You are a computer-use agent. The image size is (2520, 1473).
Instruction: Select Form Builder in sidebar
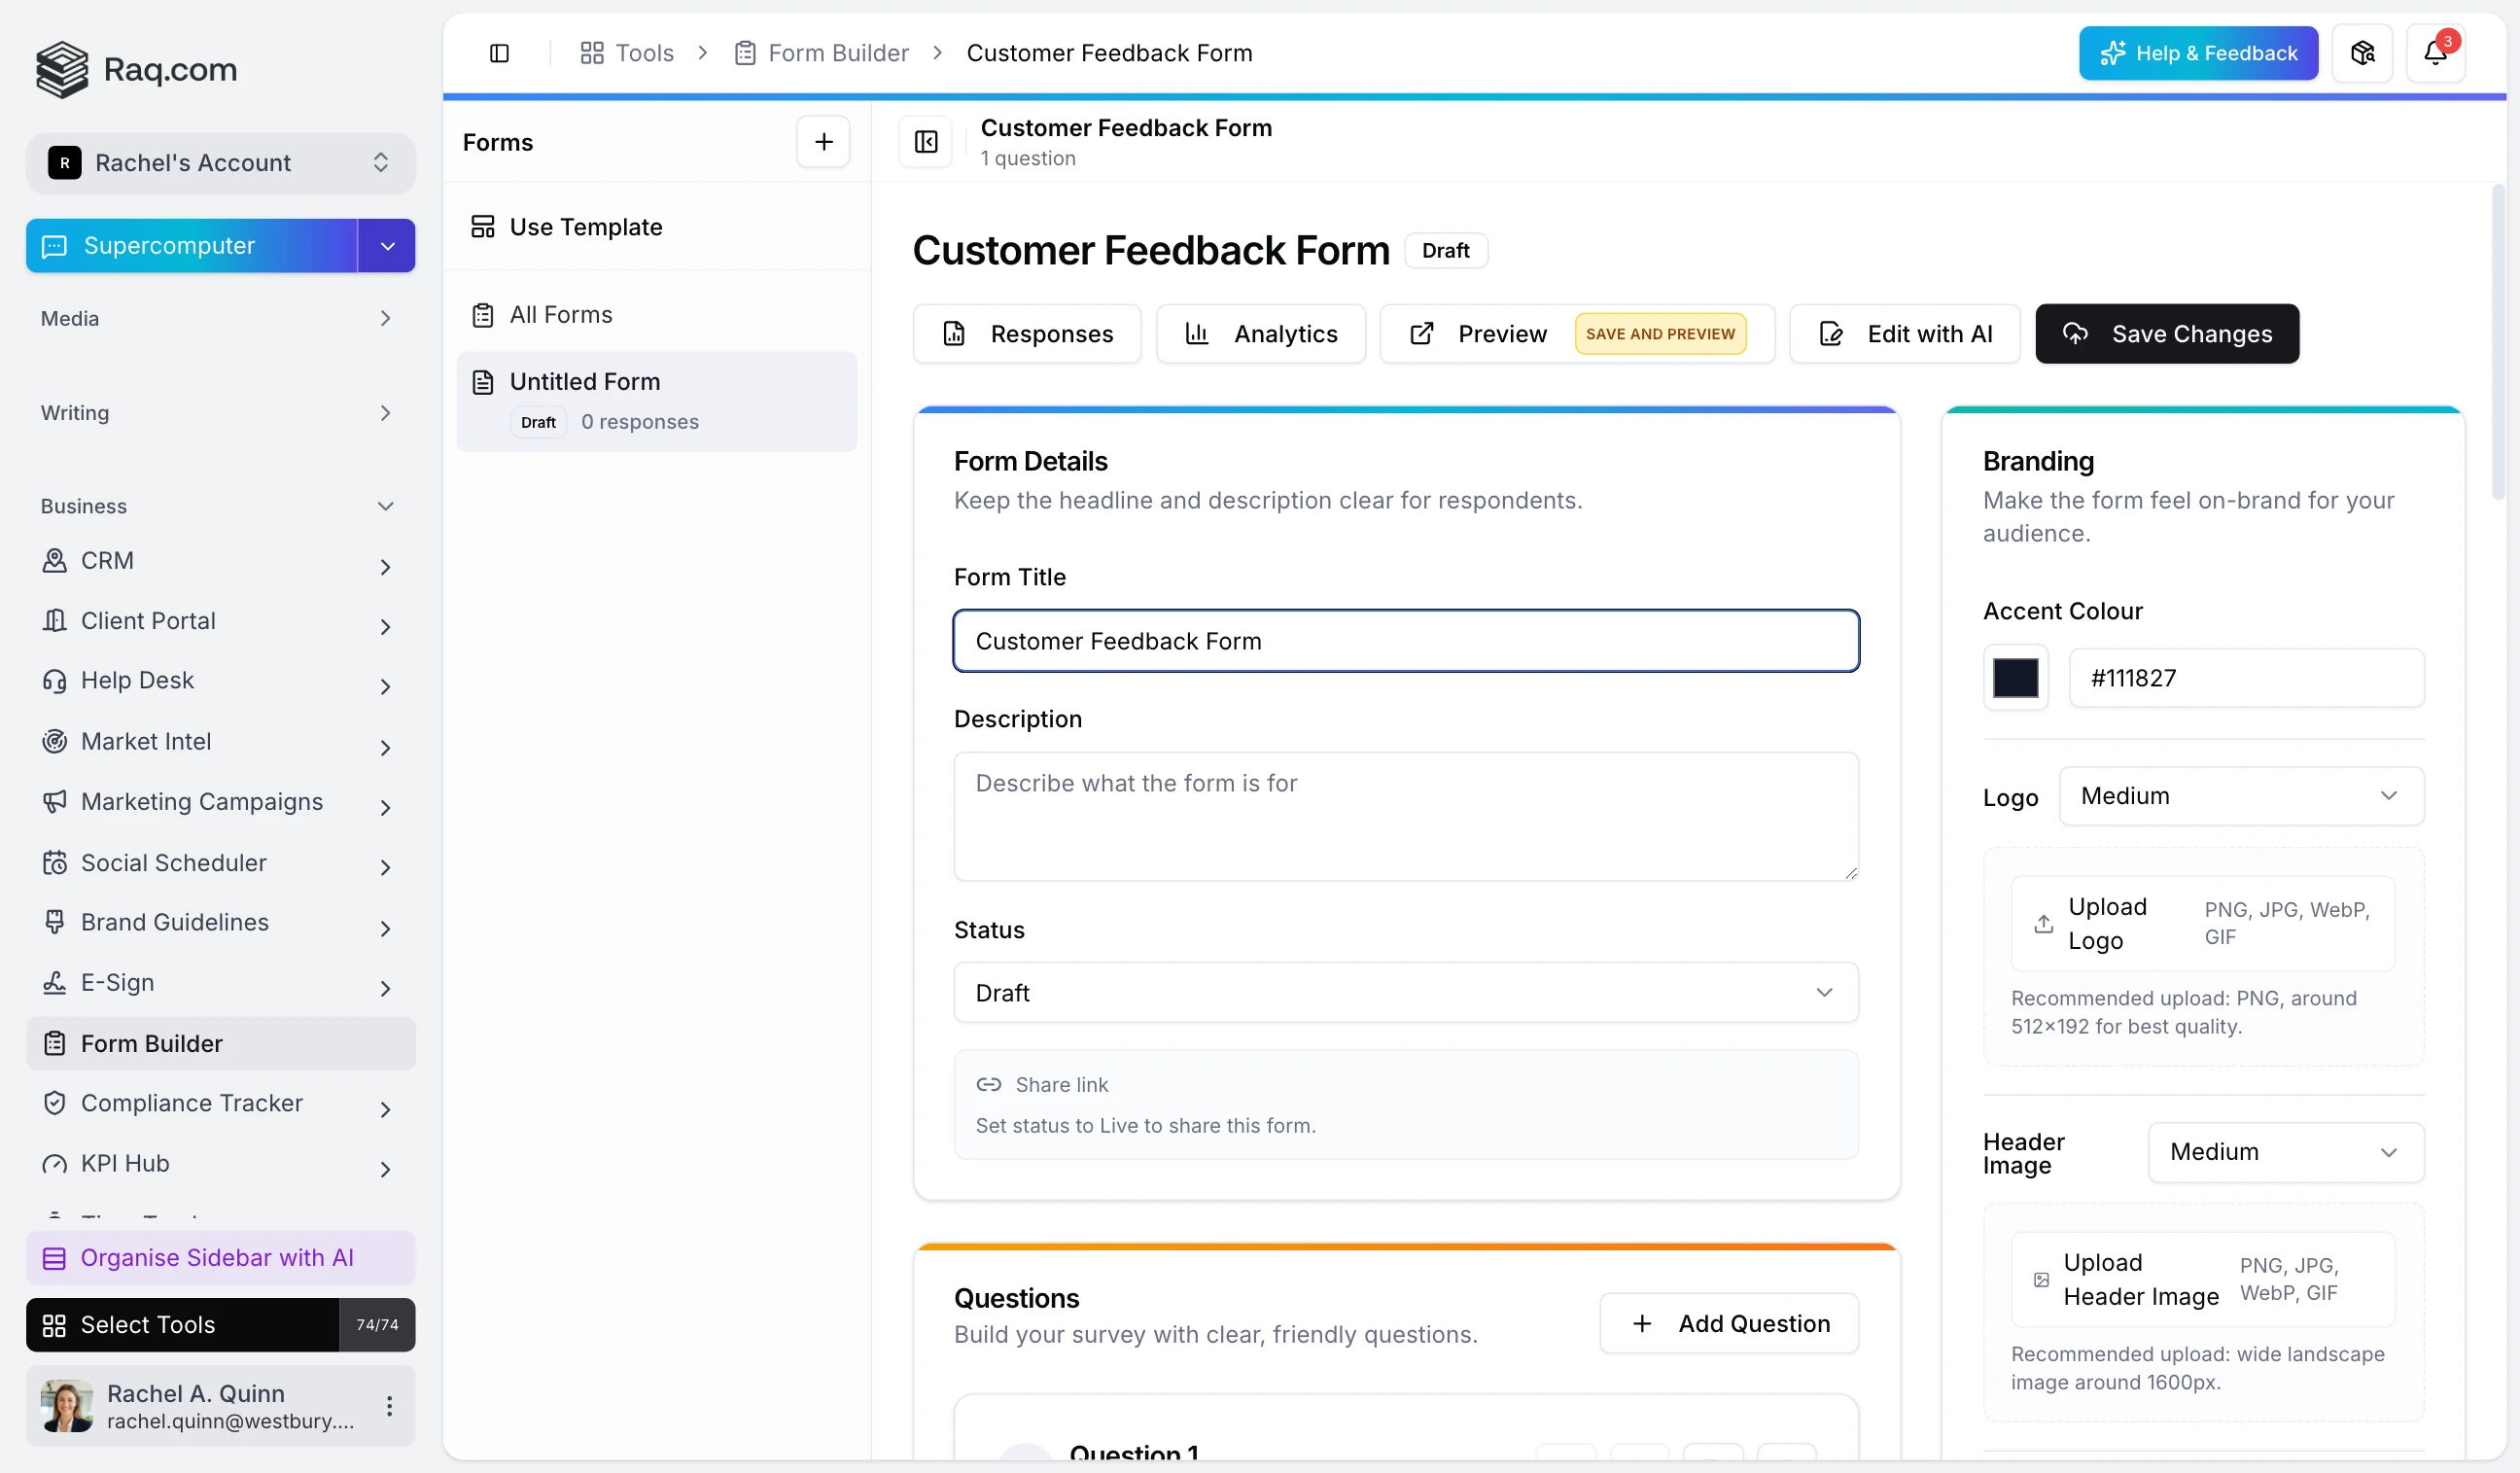pyautogui.click(x=220, y=1043)
